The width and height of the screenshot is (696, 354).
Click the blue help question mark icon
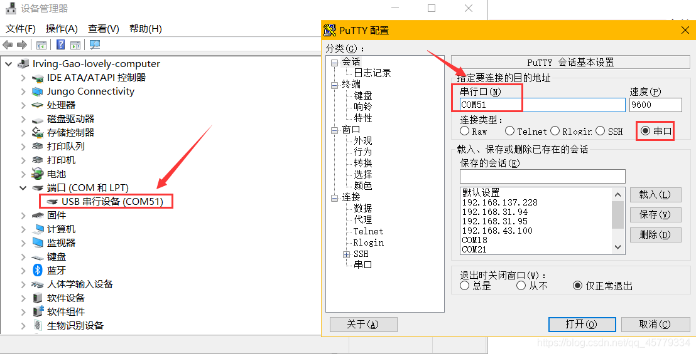click(60, 45)
